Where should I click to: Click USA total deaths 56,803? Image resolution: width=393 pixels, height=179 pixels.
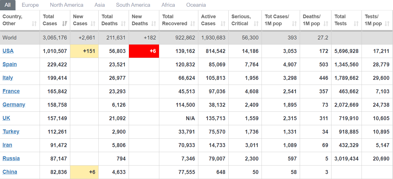click(117, 51)
